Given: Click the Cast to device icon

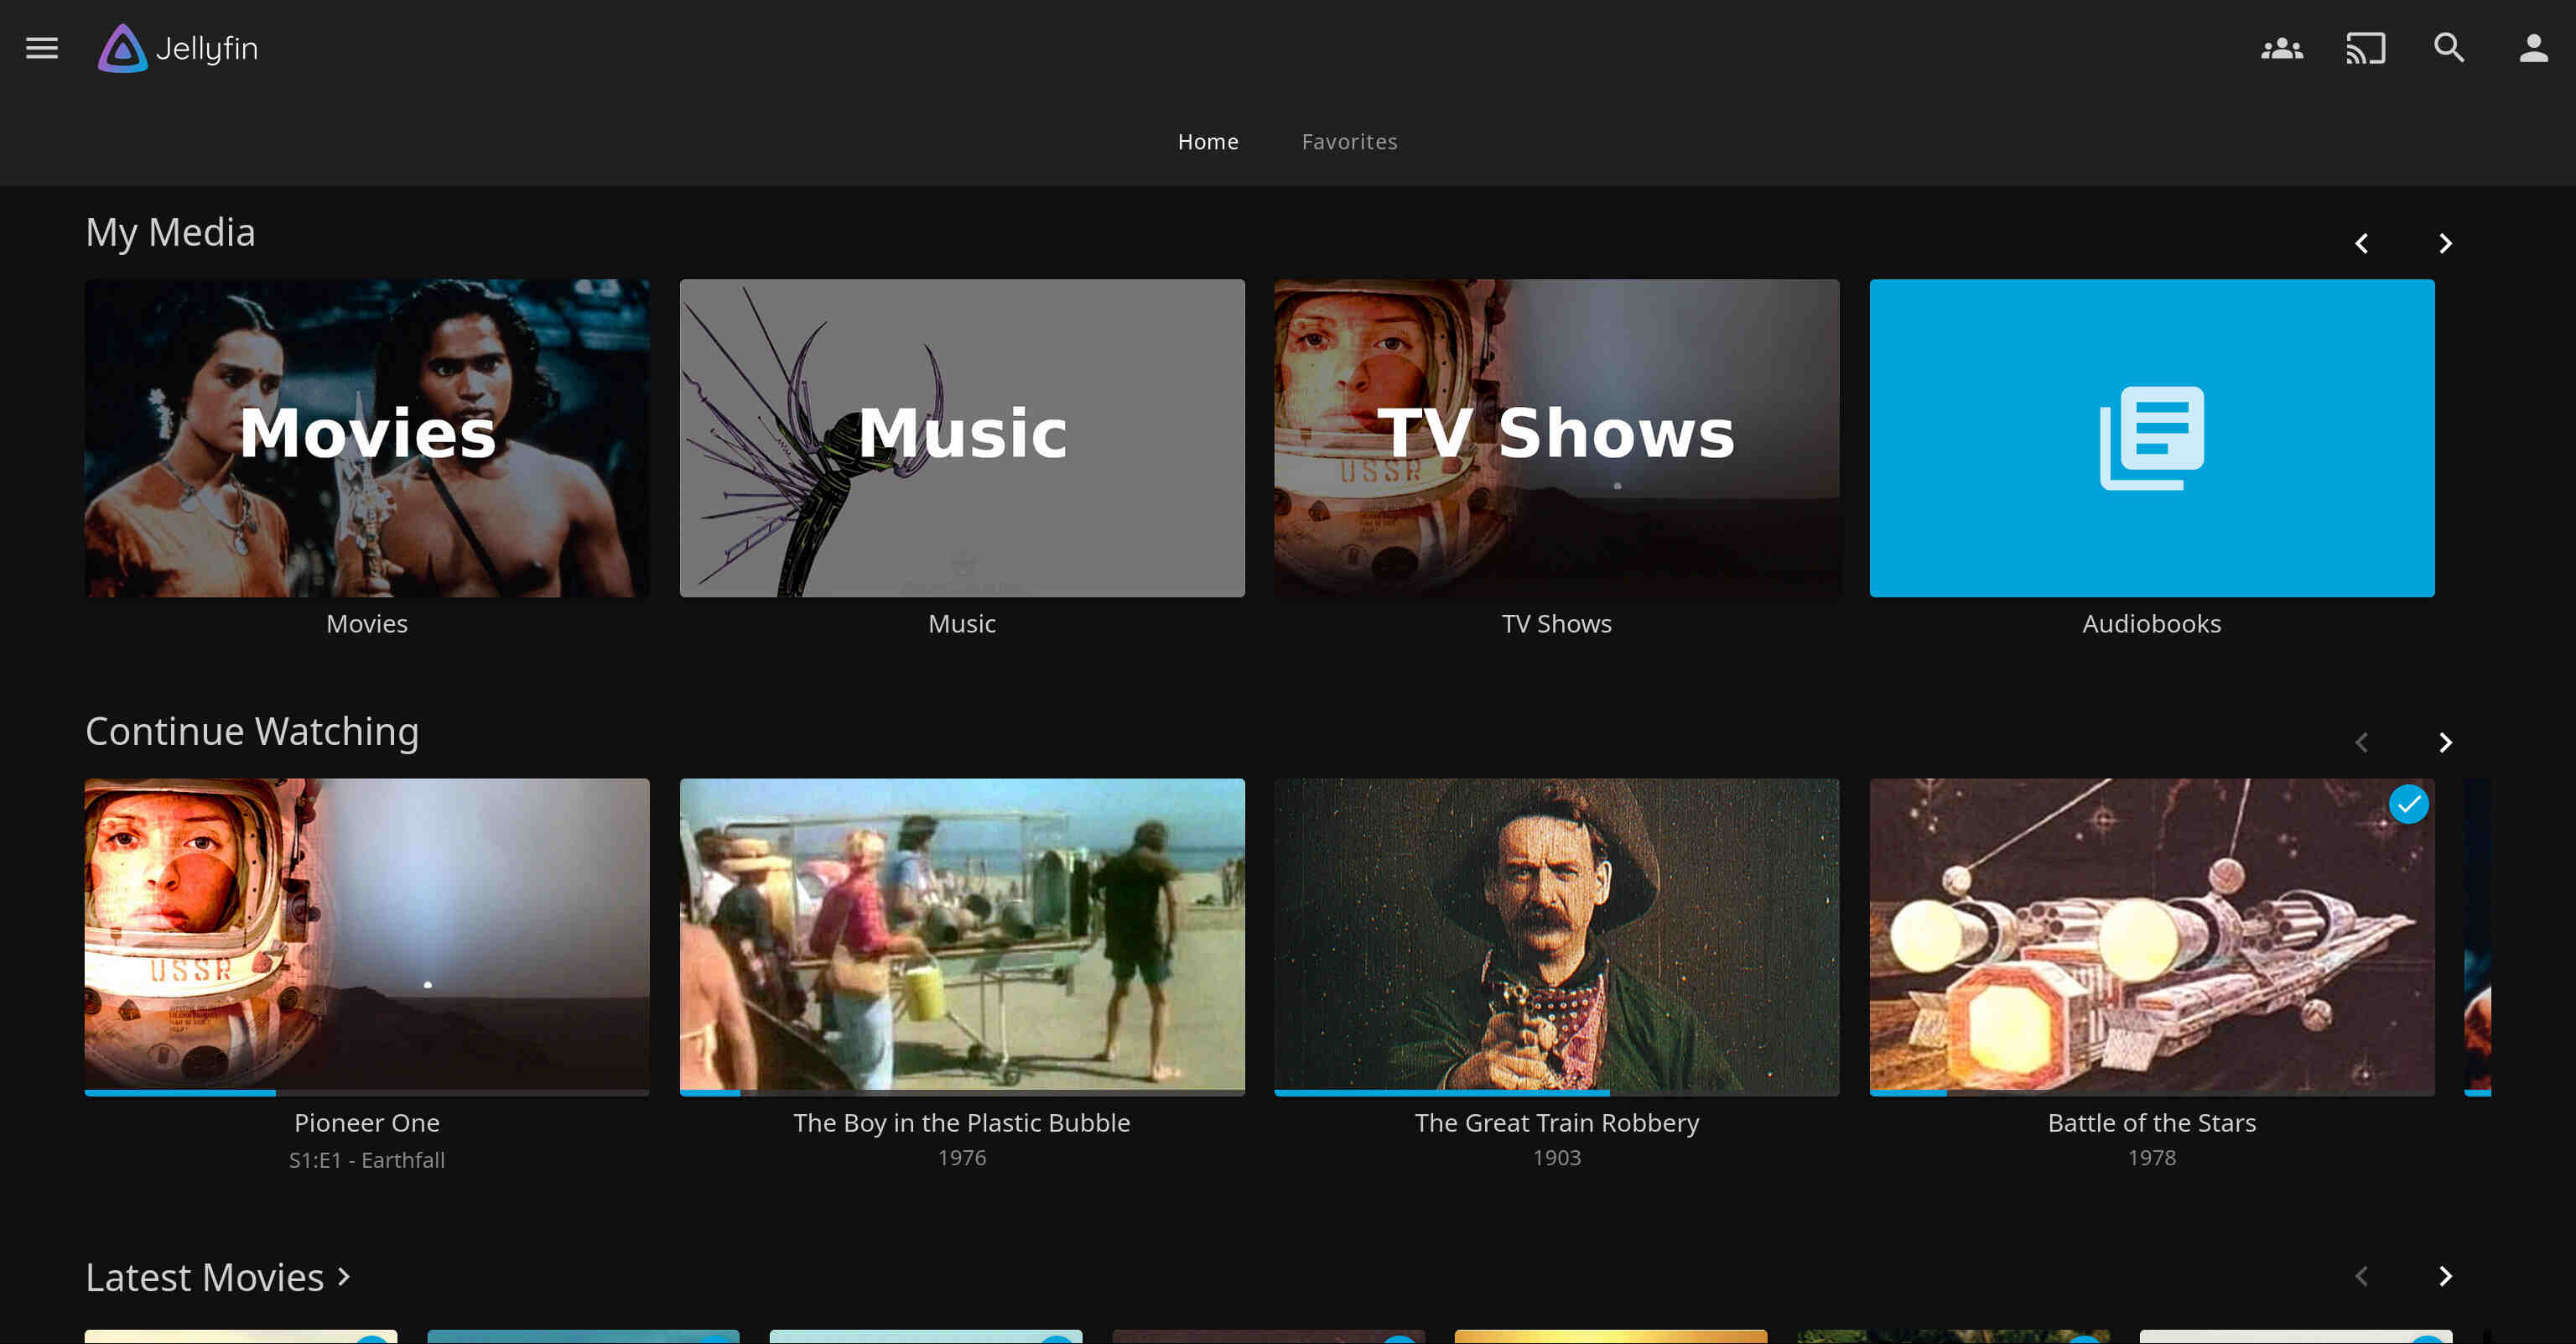Looking at the screenshot, I should click(x=2365, y=48).
